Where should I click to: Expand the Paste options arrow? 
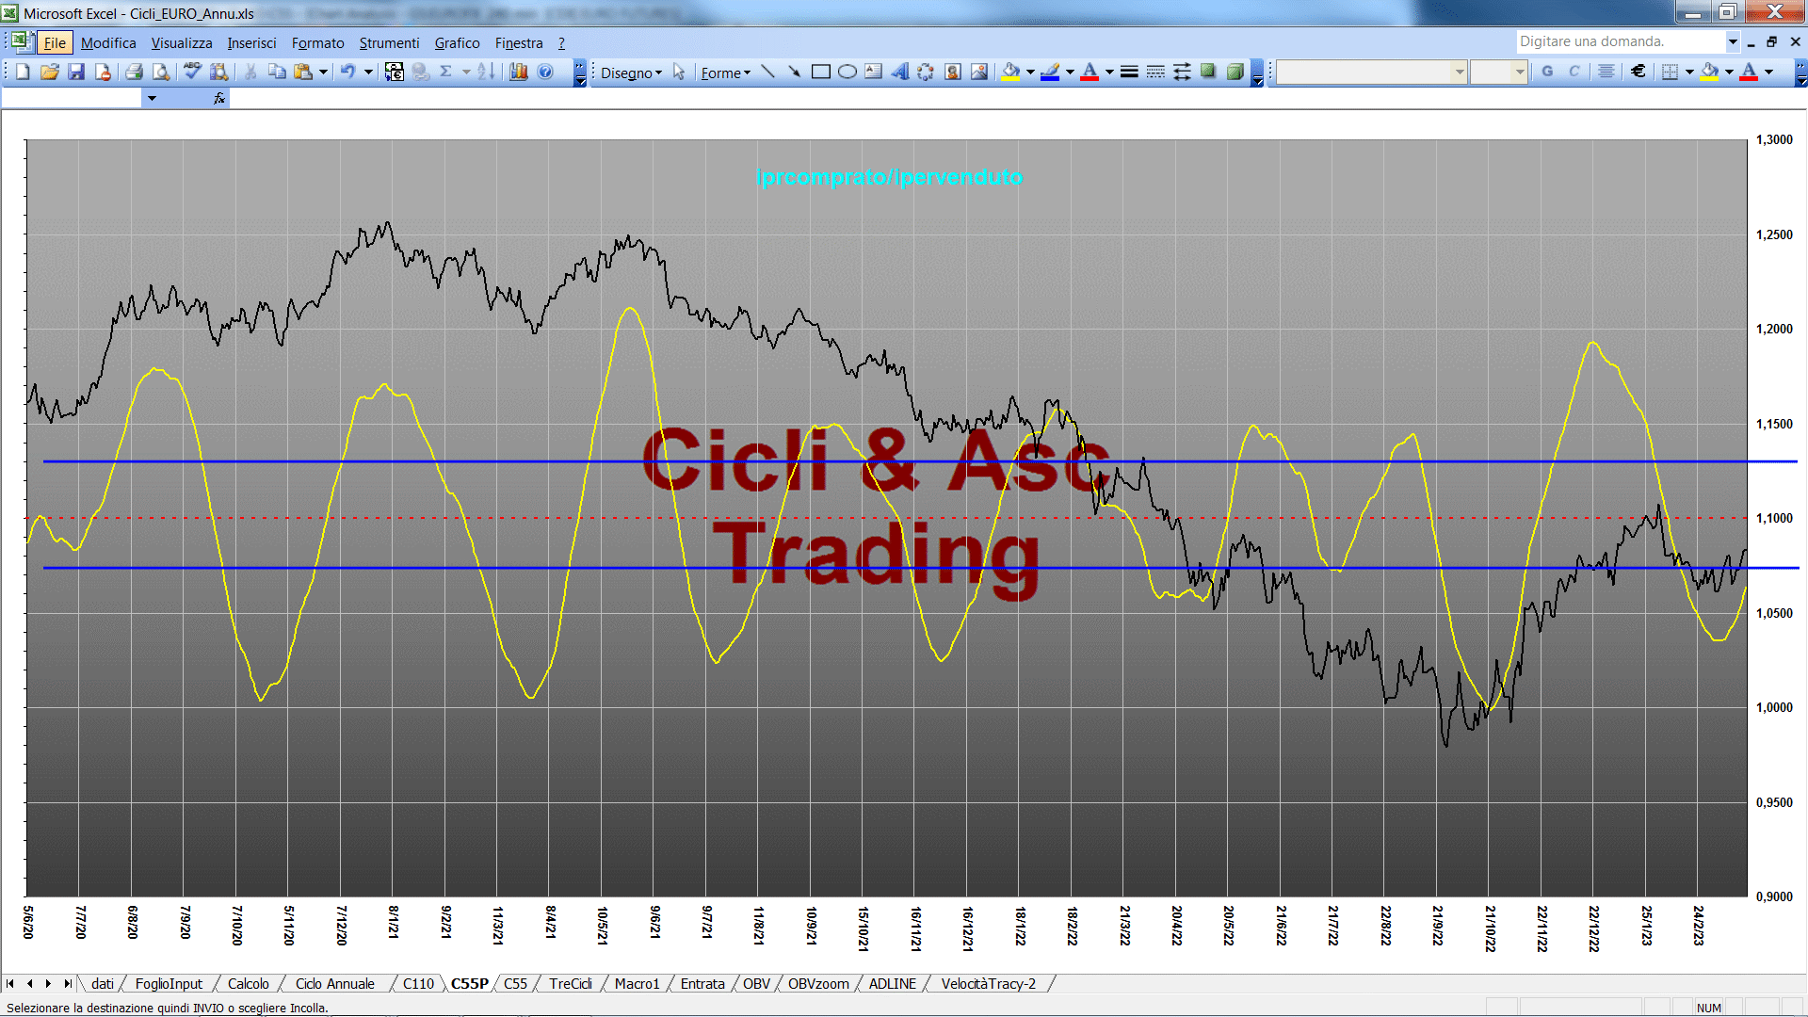(x=323, y=72)
